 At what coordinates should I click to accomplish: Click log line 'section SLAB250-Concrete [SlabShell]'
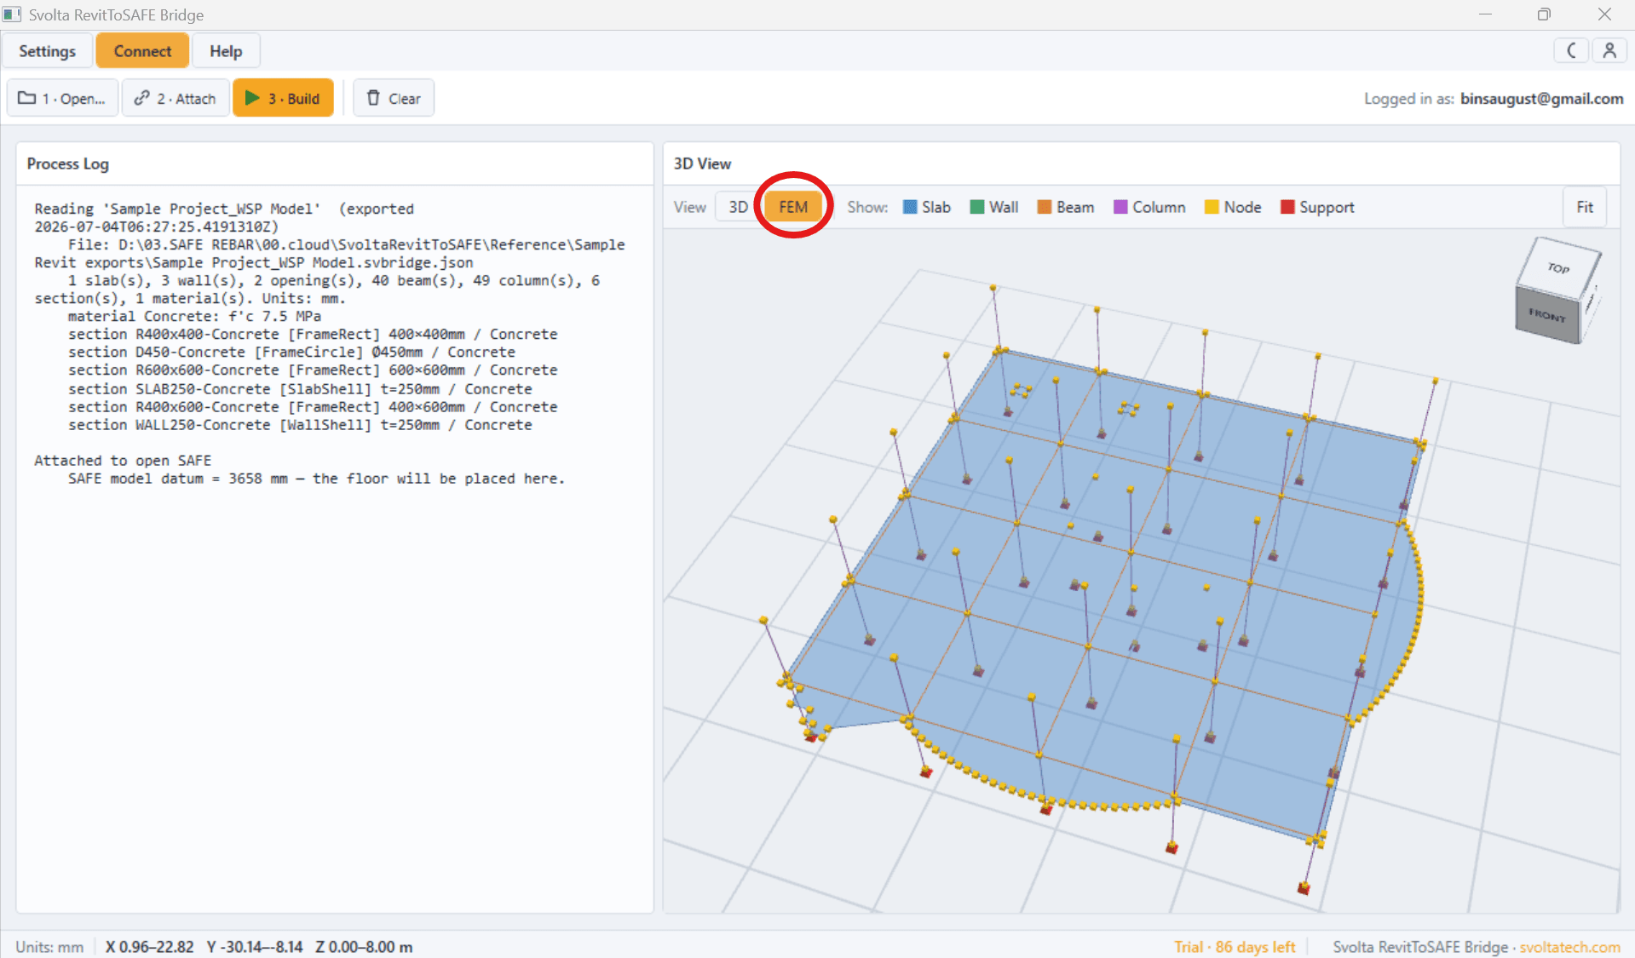[x=300, y=389]
